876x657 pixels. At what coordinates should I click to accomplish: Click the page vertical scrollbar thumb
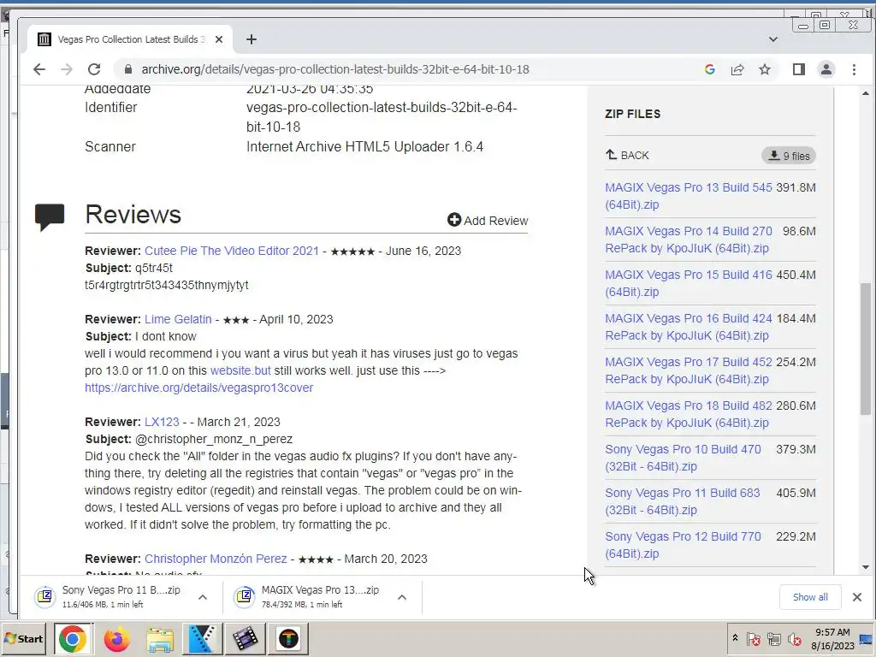(866, 348)
